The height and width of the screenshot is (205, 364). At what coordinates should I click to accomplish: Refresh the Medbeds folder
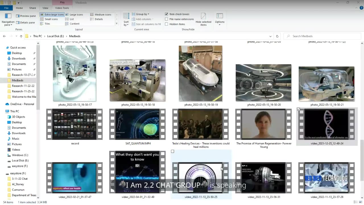277,36
